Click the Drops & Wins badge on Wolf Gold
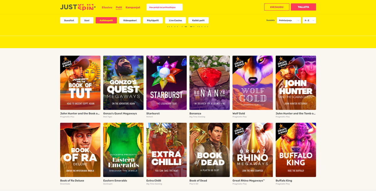Viewport: 376px width, 191px height. click(239, 62)
